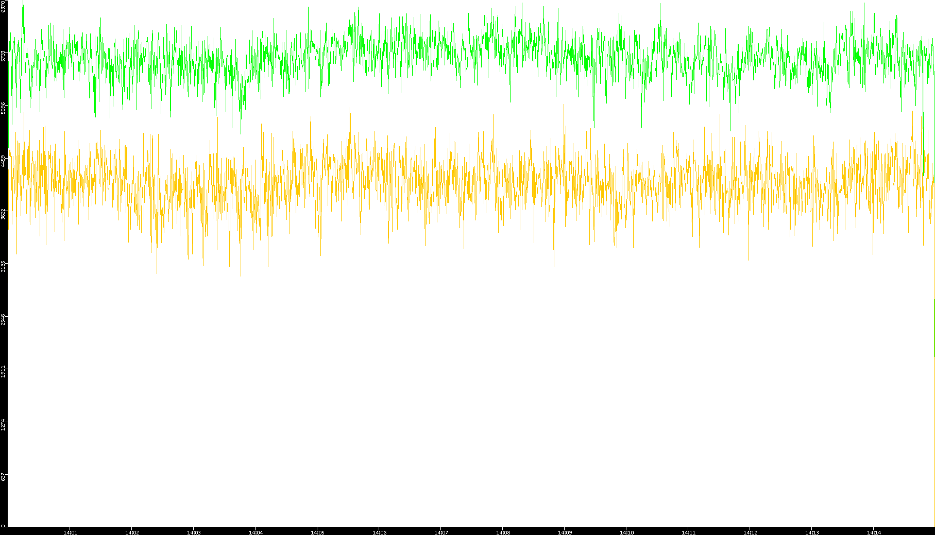Click the '1274' y-axis label
The height and width of the screenshot is (535, 935).
[x=3, y=424]
